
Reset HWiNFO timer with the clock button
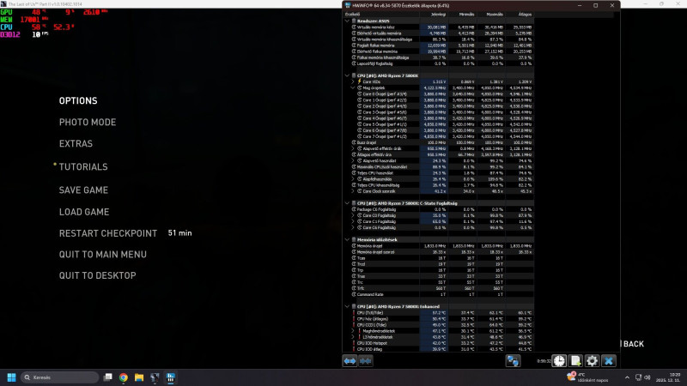(x=559, y=361)
